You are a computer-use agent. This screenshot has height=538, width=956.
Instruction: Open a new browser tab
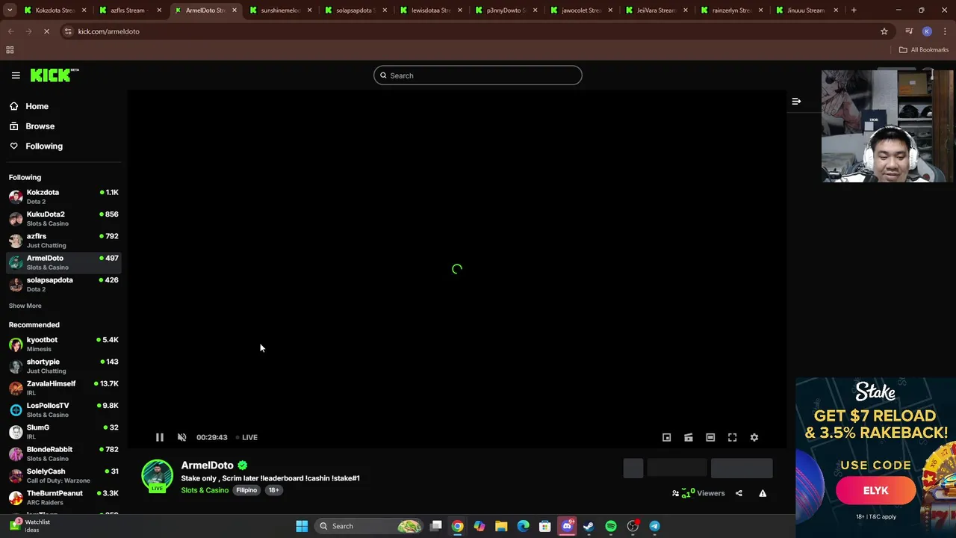coord(854,10)
